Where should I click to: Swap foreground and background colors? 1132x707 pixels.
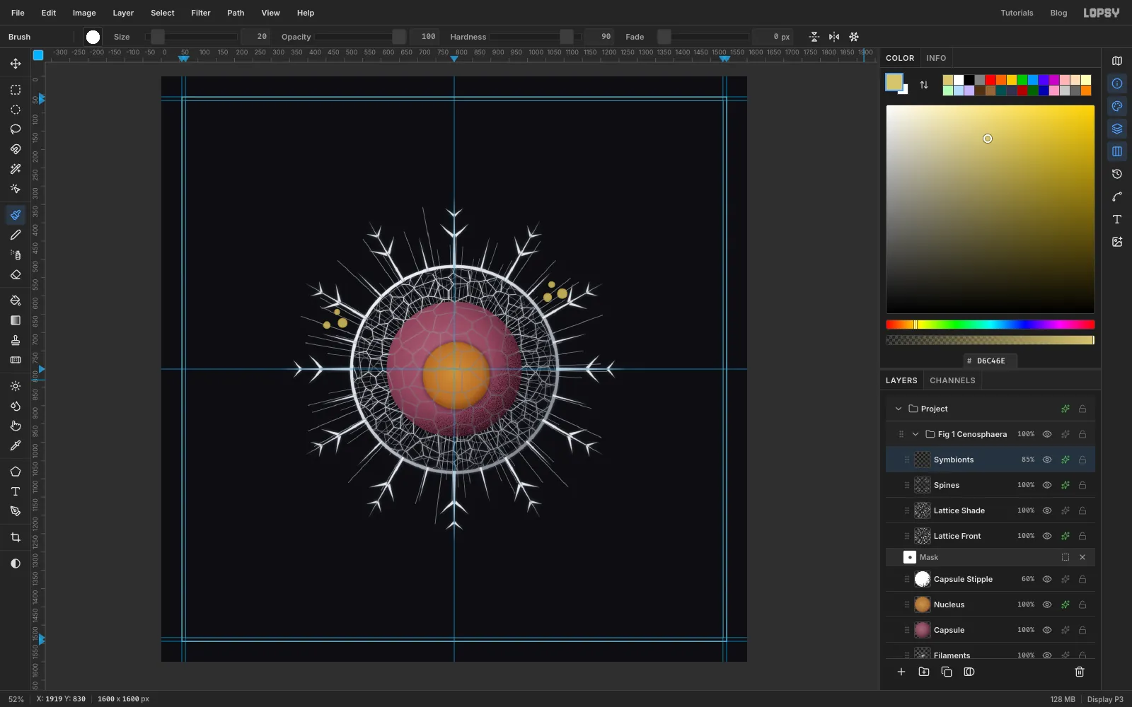924,85
